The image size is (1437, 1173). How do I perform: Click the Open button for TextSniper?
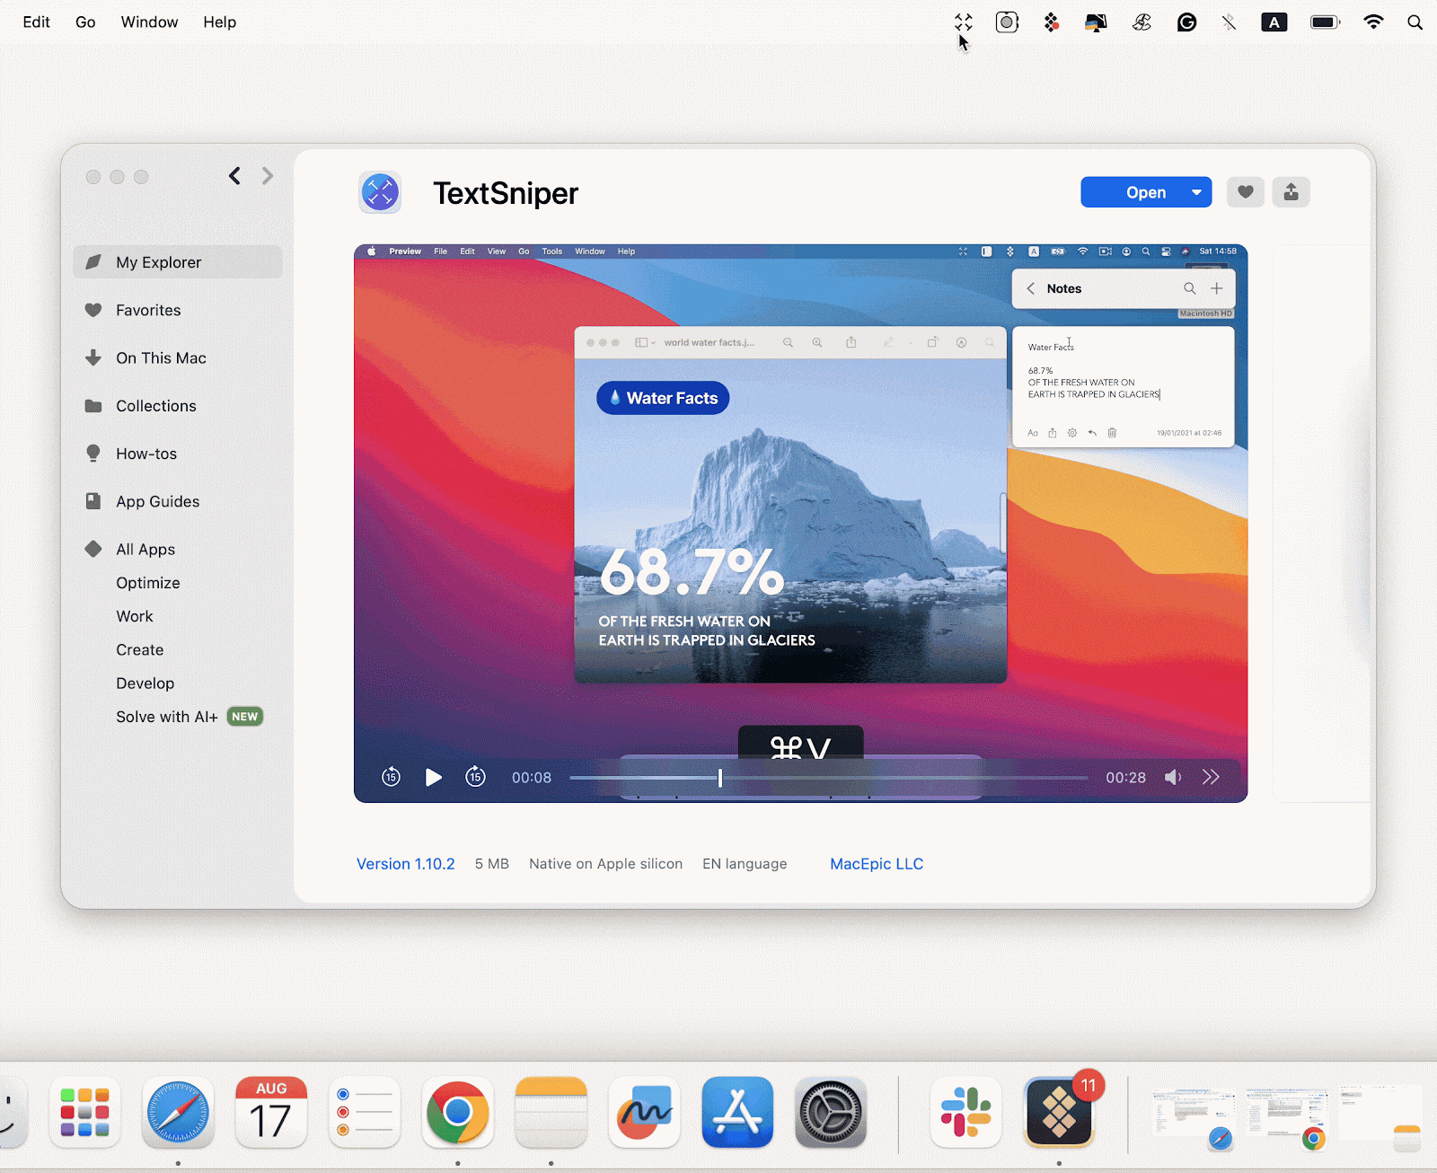click(x=1145, y=192)
